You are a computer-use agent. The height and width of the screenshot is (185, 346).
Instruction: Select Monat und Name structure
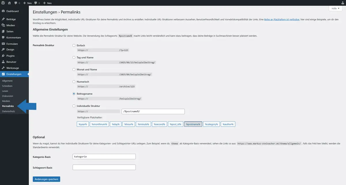tap(74, 70)
